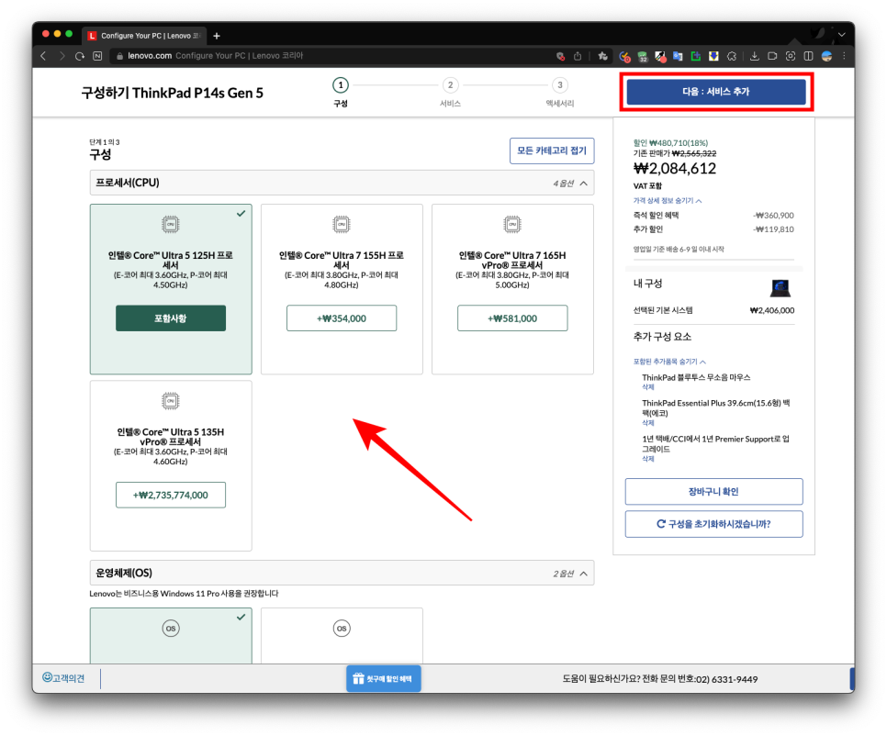887x736 pixels.
Task: Click 구성을 초기화하시겠습니까? reset button
Action: tap(713, 524)
